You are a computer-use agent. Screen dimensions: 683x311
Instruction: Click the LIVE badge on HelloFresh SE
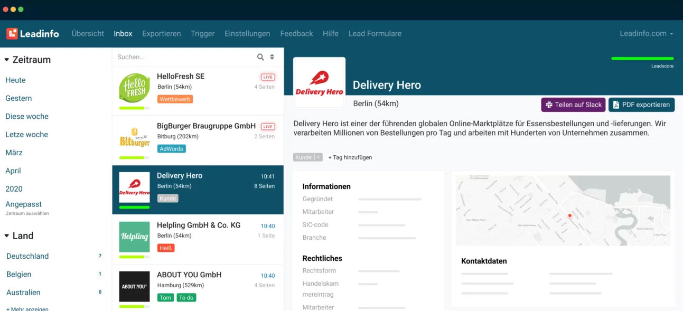tap(268, 77)
